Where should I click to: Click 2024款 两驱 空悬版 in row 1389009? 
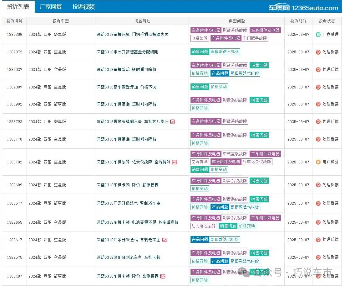47,87
